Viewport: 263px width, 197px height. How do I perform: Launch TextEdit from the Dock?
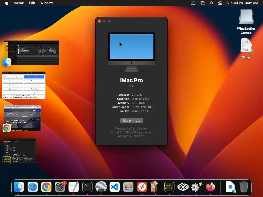pyautogui.click(x=74, y=187)
